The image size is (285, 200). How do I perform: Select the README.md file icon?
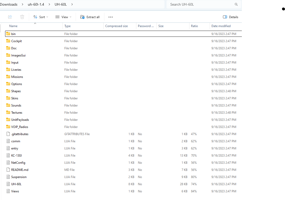pos(8,170)
